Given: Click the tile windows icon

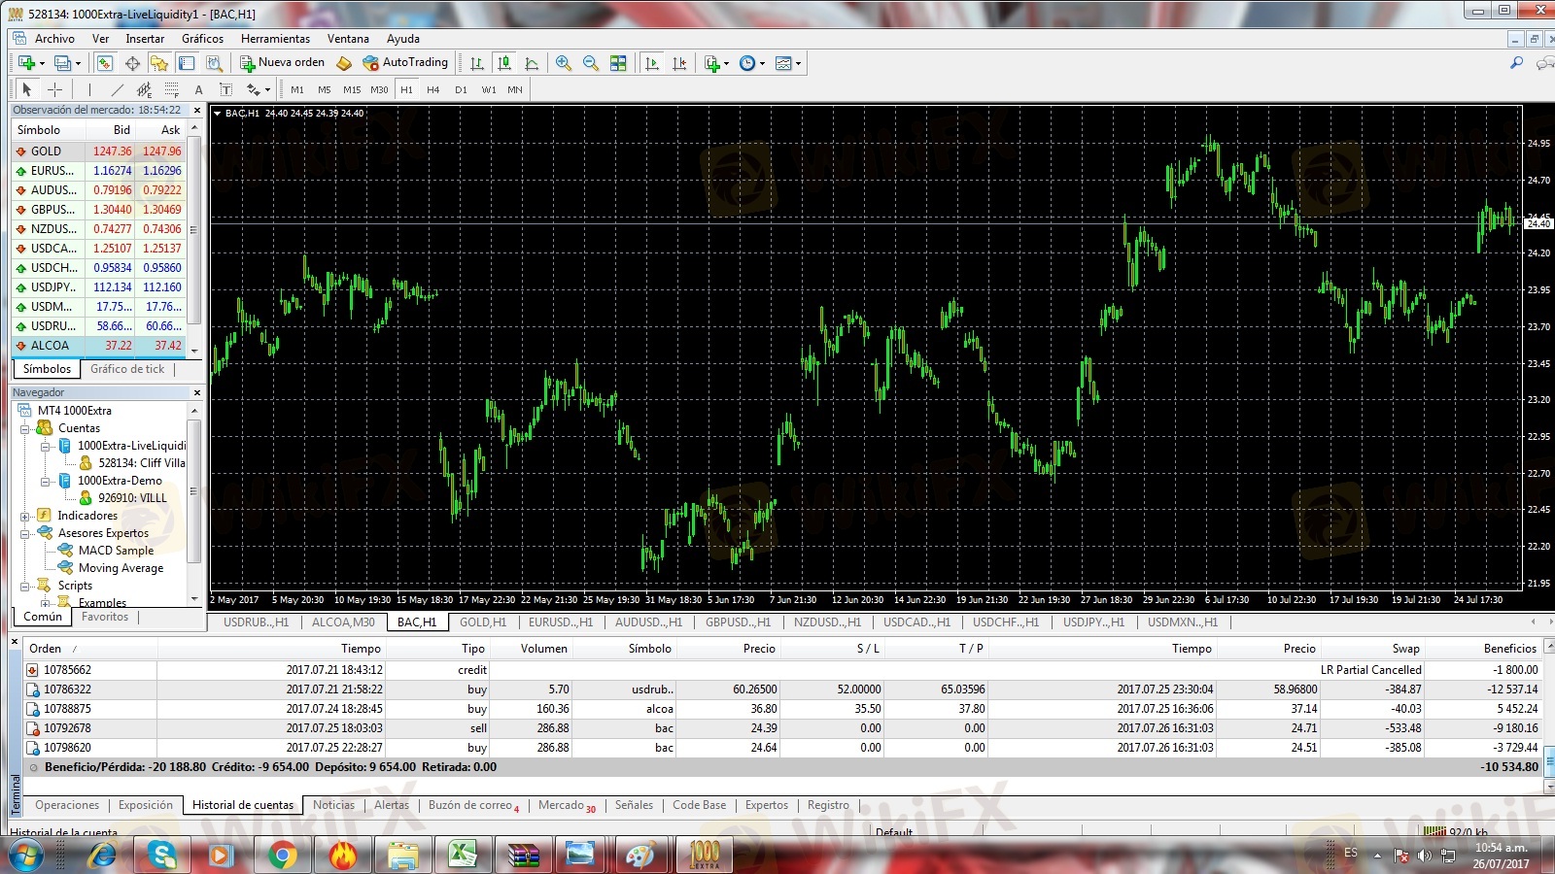Looking at the screenshot, I should pyautogui.click(x=618, y=63).
